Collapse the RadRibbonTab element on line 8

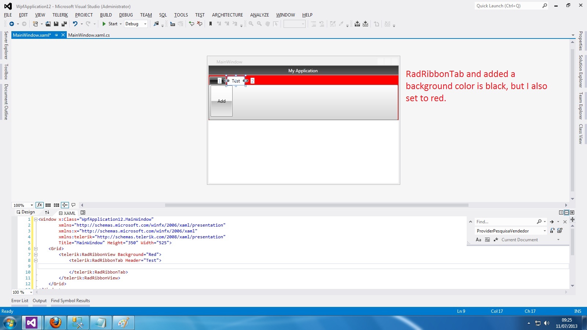[x=36, y=260]
